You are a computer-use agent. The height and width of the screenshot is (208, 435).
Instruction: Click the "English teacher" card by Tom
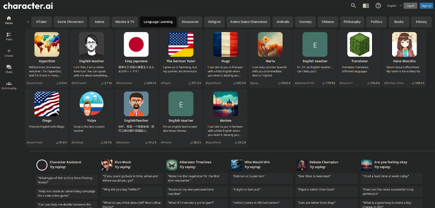pyautogui.click(x=91, y=58)
